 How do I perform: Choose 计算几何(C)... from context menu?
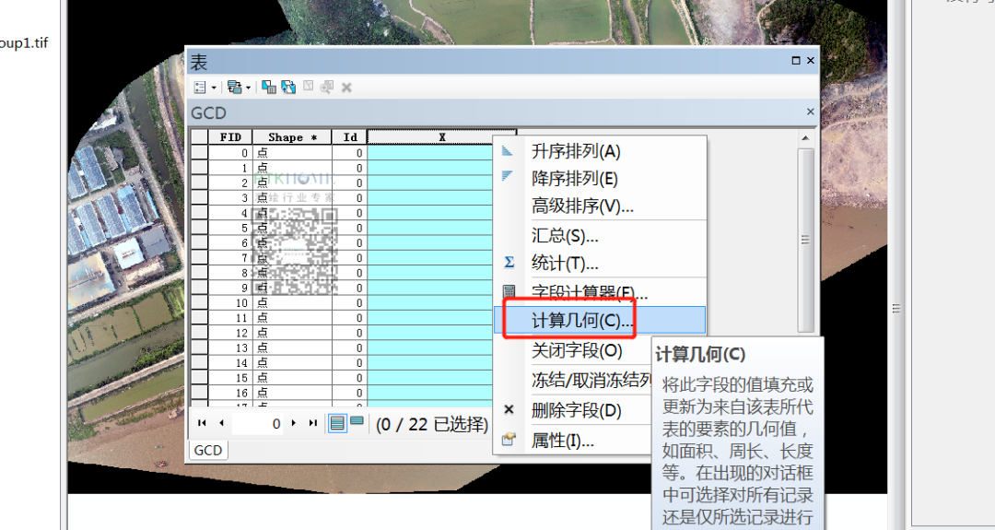point(582,321)
